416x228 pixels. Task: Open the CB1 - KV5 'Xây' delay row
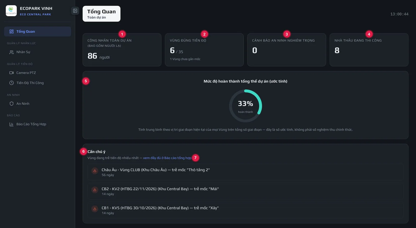(245, 210)
